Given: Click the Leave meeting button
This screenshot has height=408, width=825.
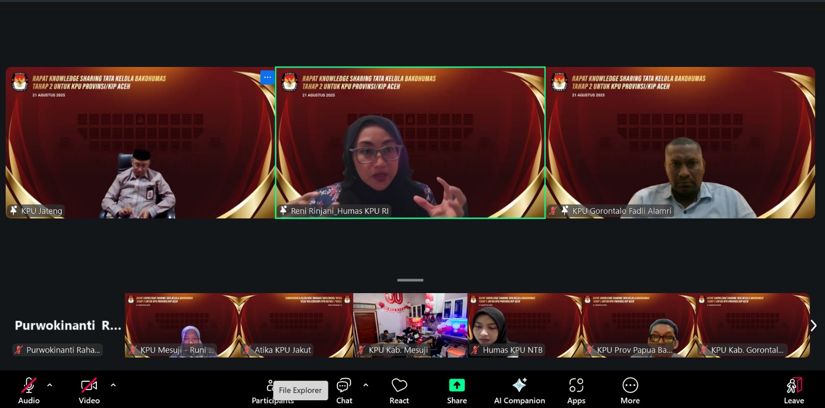Looking at the screenshot, I should pyautogui.click(x=794, y=390).
